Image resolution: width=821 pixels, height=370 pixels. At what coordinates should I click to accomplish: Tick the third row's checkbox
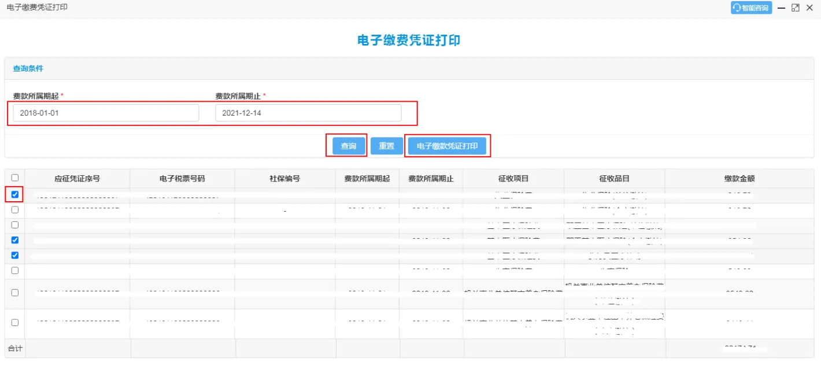click(15, 225)
